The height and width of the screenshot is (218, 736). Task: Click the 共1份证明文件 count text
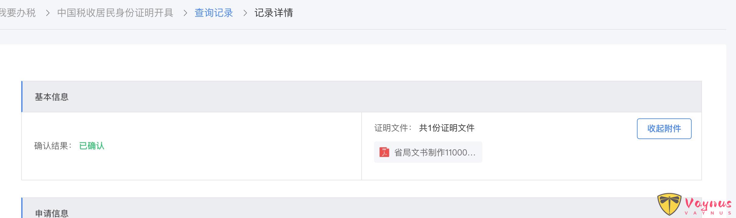click(x=447, y=128)
